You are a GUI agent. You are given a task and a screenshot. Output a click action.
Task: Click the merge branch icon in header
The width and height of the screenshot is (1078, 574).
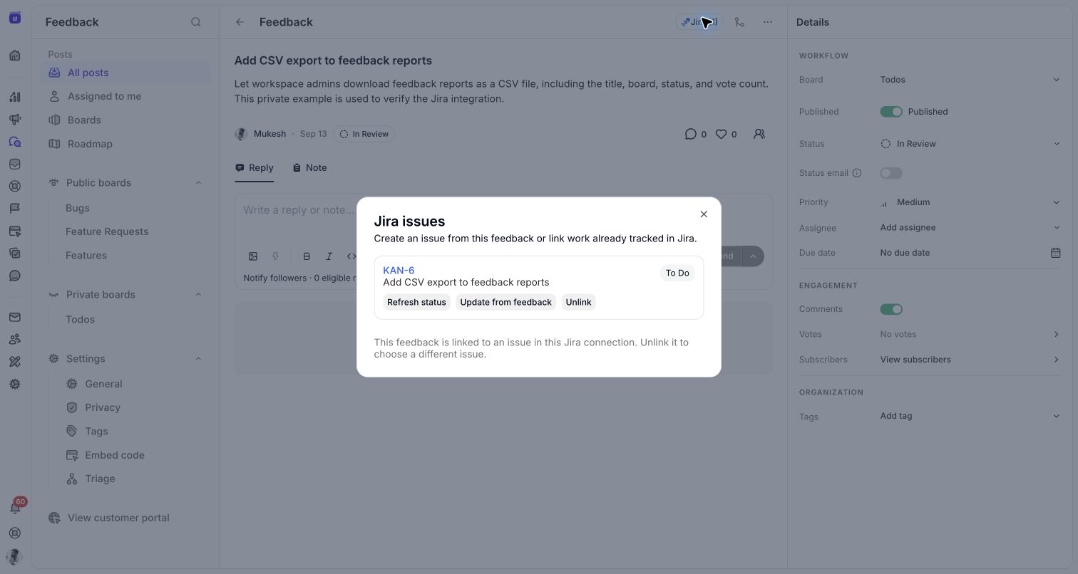(x=739, y=22)
